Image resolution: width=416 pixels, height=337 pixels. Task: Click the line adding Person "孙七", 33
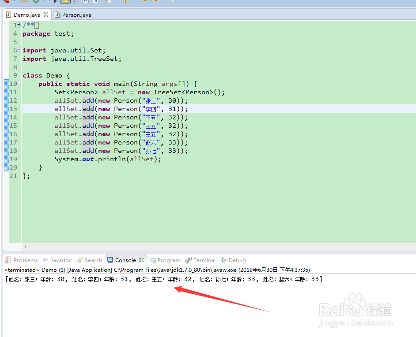[121, 151]
